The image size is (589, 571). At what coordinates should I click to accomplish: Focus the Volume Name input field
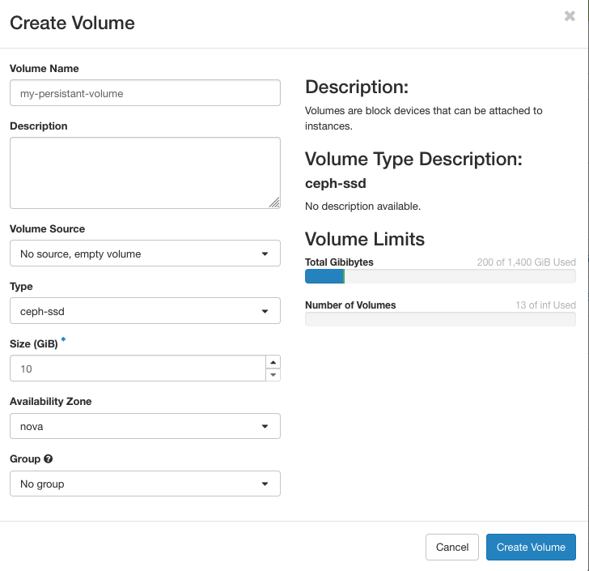point(145,93)
